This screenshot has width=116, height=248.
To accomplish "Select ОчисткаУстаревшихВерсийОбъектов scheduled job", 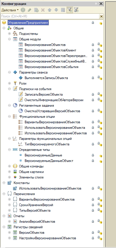I will pos(52,111).
